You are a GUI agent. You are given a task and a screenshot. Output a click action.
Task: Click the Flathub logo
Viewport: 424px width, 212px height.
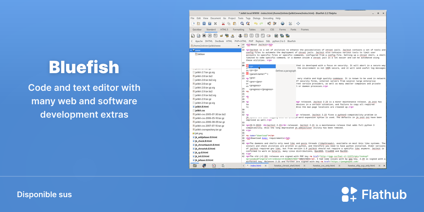(374, 195)
